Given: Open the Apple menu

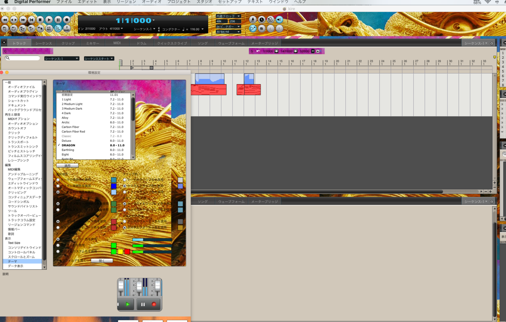Looking at the screenshot, I should click(x=6, y=2).
